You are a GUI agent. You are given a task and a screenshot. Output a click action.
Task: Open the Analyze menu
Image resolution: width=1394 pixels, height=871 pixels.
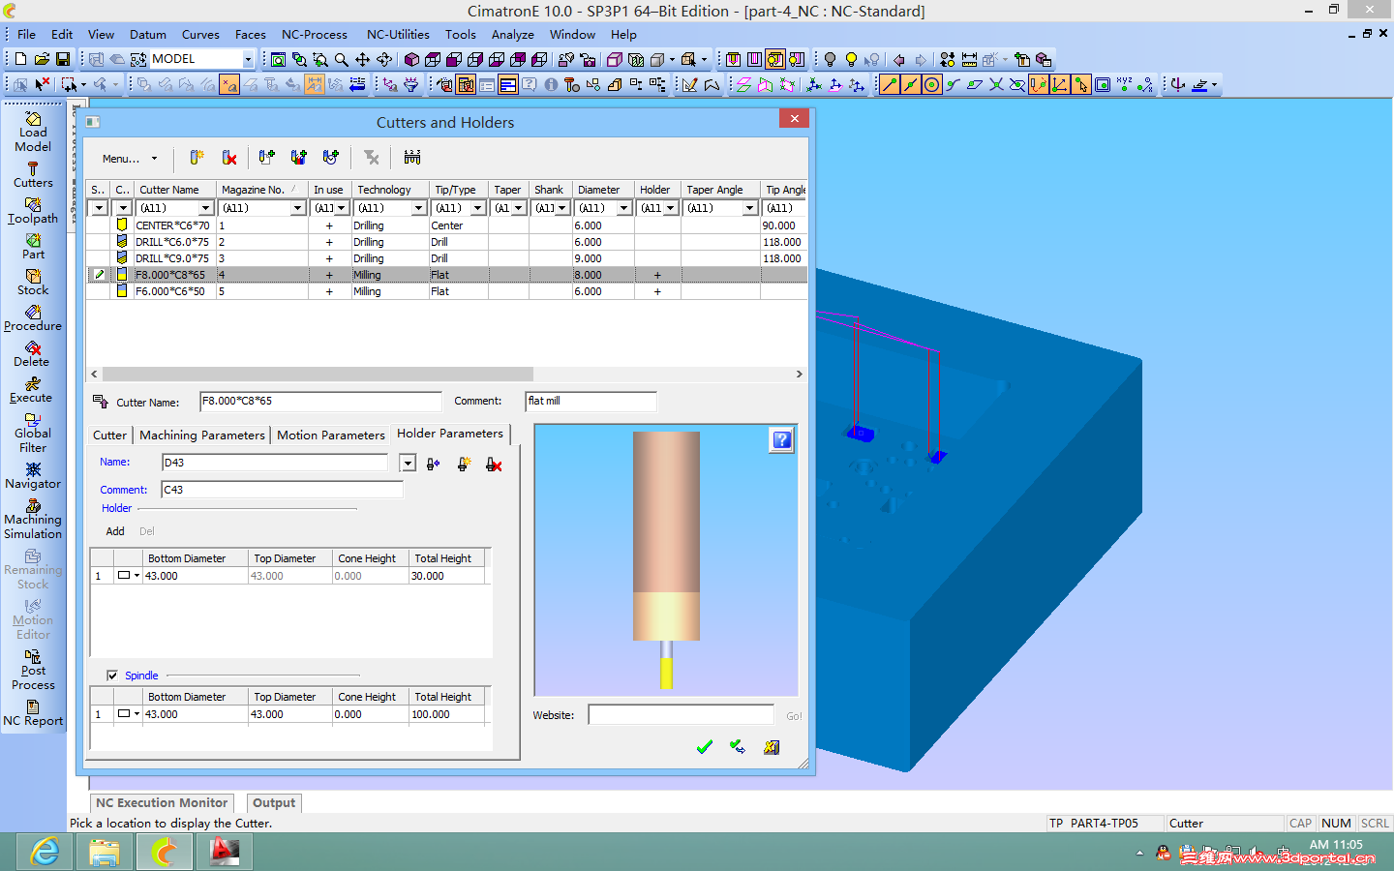[x=513, y=34]
